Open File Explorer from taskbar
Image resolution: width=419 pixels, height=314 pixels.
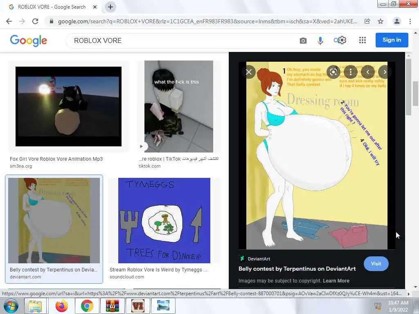(x=35, y=306)
